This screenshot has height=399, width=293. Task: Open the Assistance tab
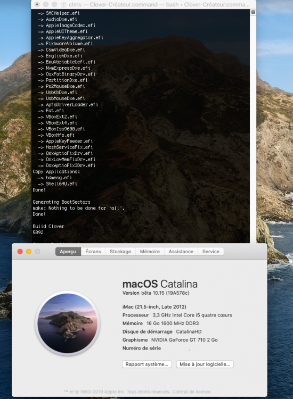point(181,252)
